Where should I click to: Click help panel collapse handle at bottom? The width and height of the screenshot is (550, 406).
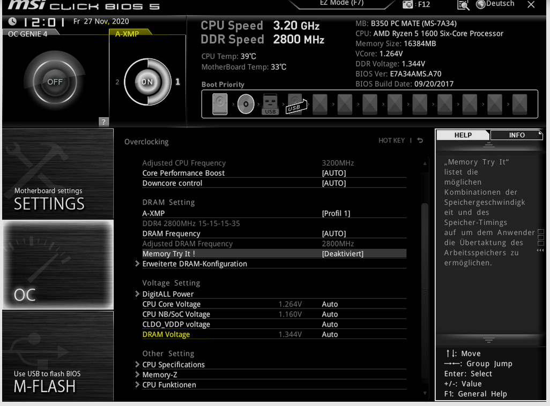tap(488, 340)
